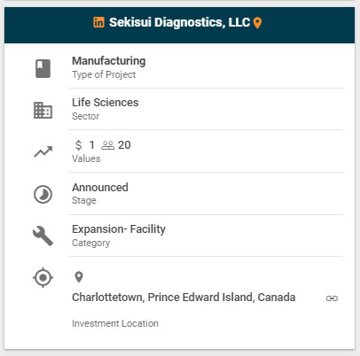Click the Investment Location label
The height and width of the screenshot is (356, 360).
pyautogui.click(x=115, y=323)
